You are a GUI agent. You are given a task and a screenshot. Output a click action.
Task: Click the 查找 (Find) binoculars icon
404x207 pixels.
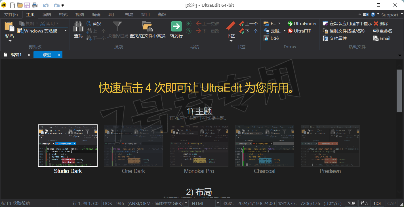(x=78, y=26)
